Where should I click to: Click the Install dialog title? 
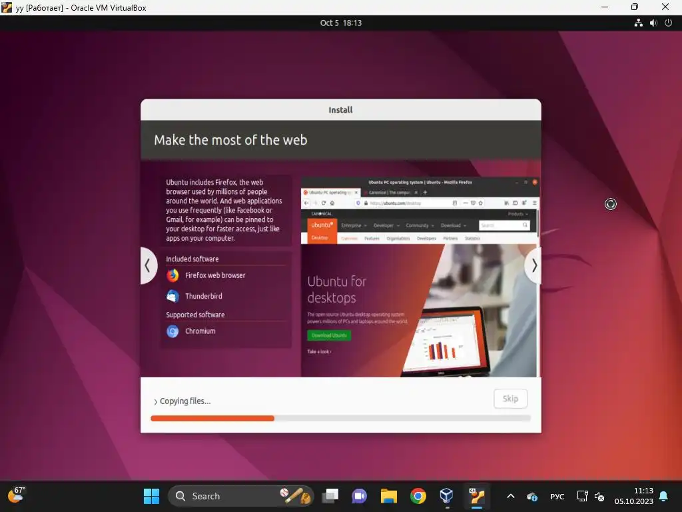pos(340,110)
